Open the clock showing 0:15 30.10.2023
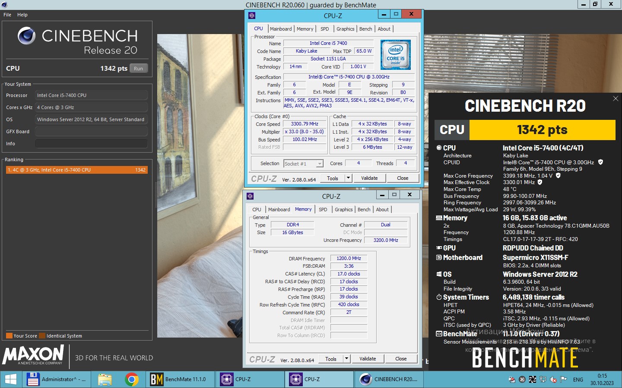This screenshot has height=388, width=622. pos(602,379)
